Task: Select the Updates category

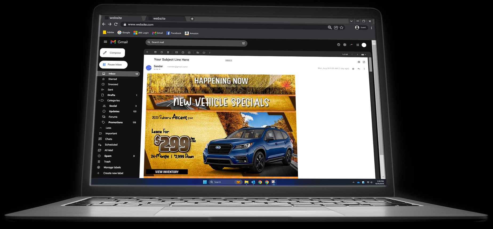Action: click(x=114, y=112)
